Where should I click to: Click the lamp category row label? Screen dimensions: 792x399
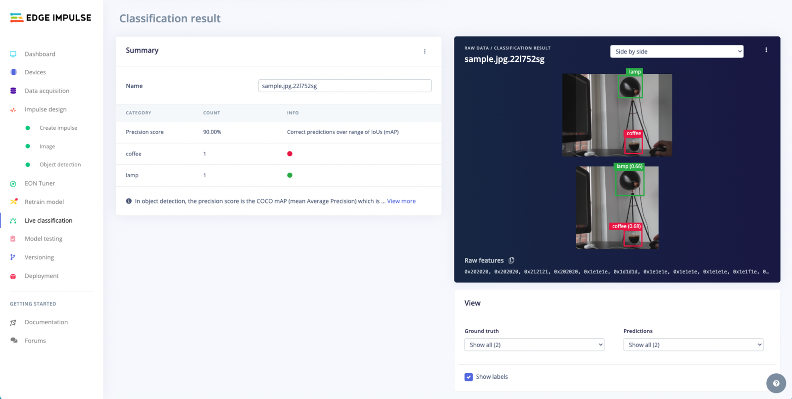tap(132, 175)
